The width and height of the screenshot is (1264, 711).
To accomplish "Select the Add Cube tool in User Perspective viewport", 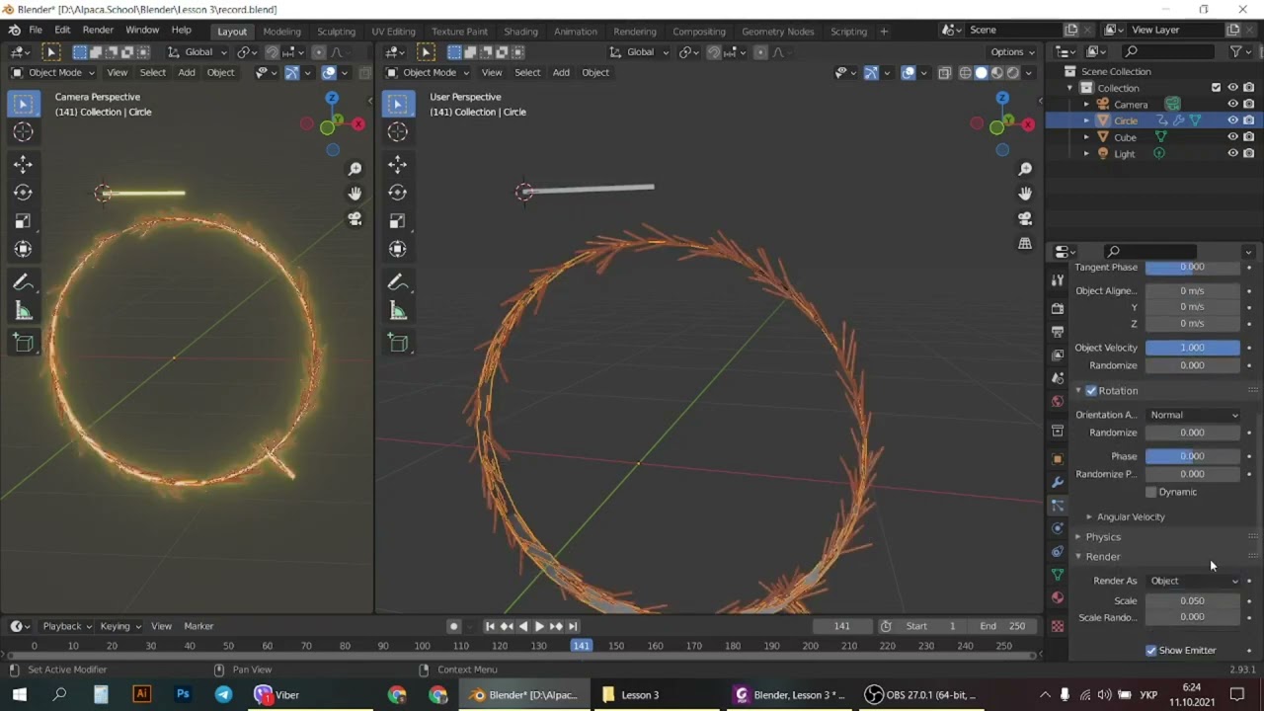I will coord(398,344).
